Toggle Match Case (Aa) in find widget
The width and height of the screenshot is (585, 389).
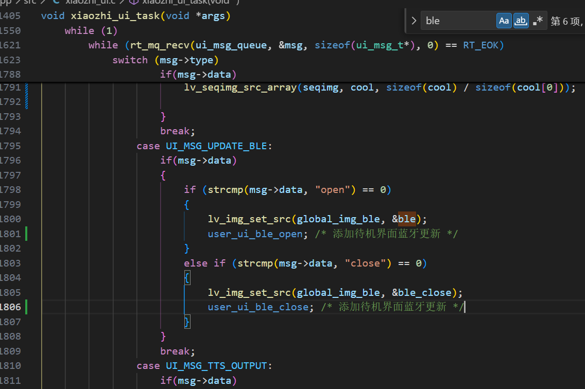[504, 21]
